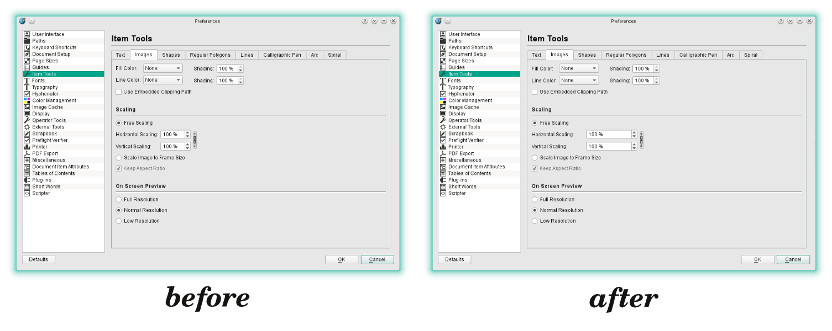The image size is (832, 331).
Task: Click the Color Management icon in the after dialog
Action: [x=443, y=100]
